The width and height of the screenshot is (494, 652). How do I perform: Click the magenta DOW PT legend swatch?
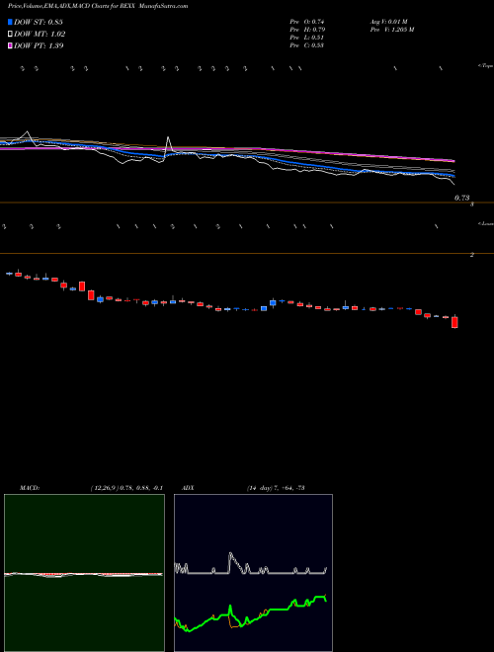[10, 45]
